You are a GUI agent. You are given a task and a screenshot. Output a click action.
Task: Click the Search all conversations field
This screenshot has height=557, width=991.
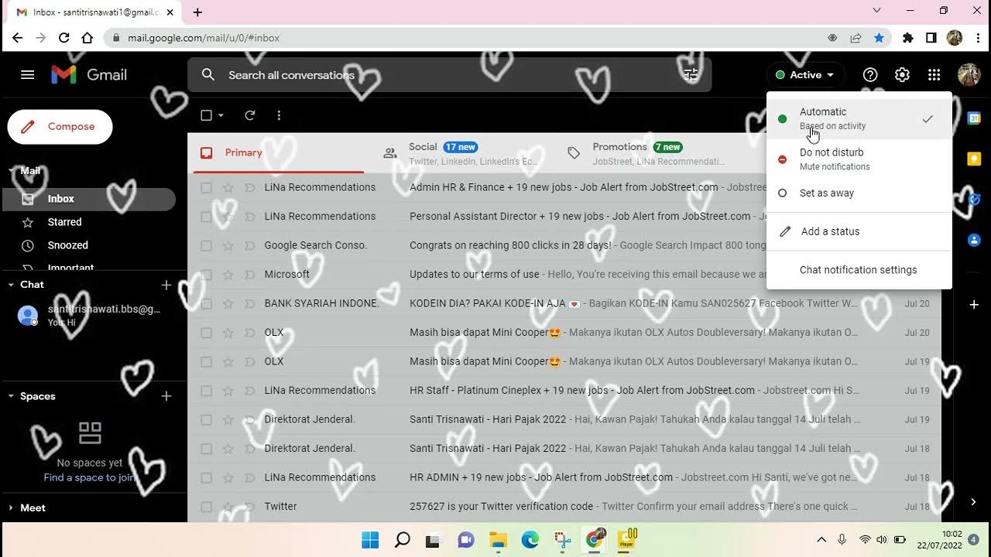[x=449, y=75]
